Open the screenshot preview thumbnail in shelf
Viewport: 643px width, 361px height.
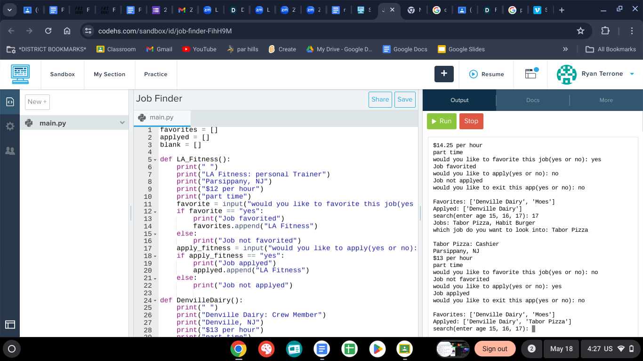click(453, 349)
